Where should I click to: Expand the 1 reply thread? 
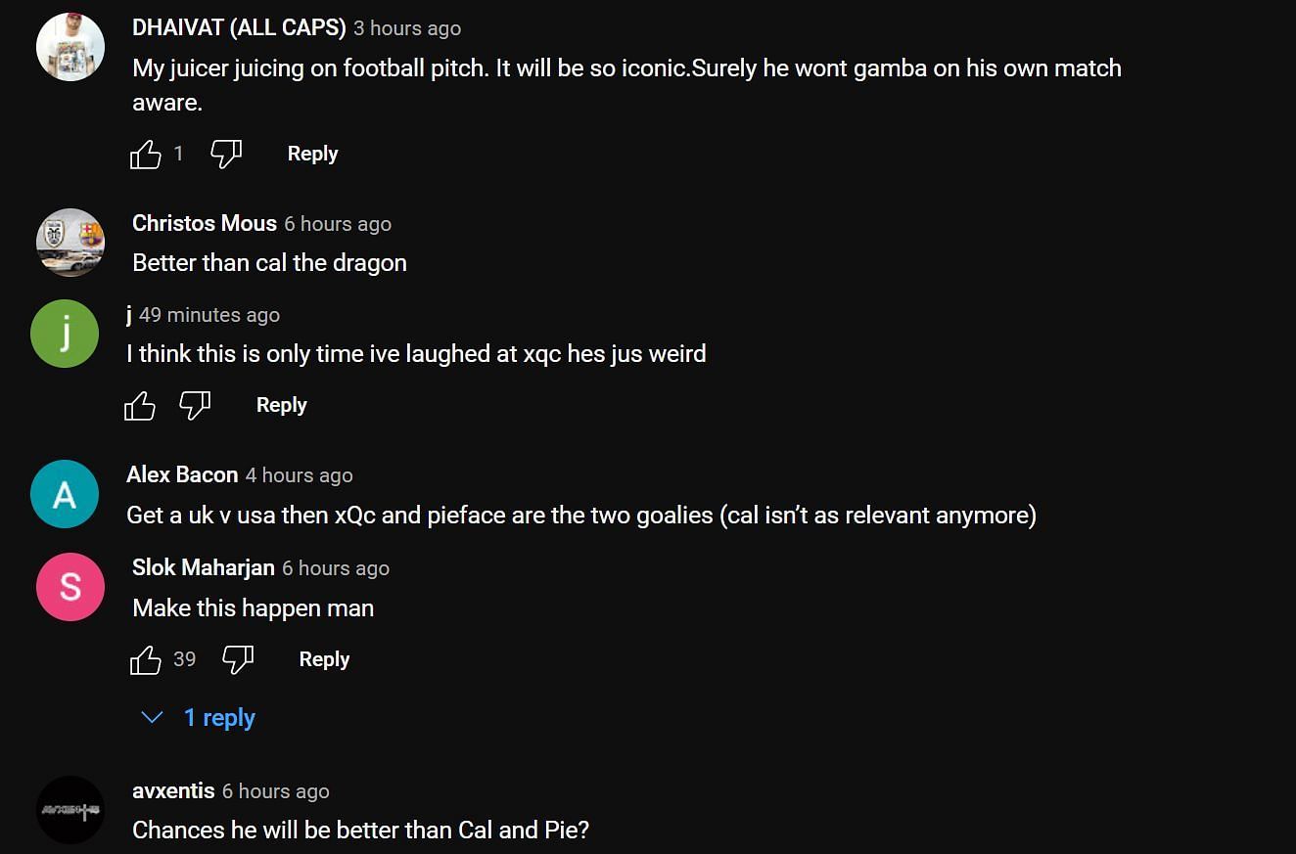click(x=200, y=718)
